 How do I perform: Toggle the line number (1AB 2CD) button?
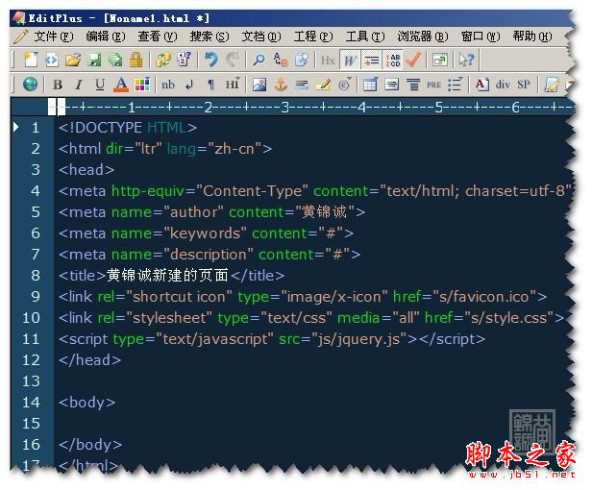(393, 60)
